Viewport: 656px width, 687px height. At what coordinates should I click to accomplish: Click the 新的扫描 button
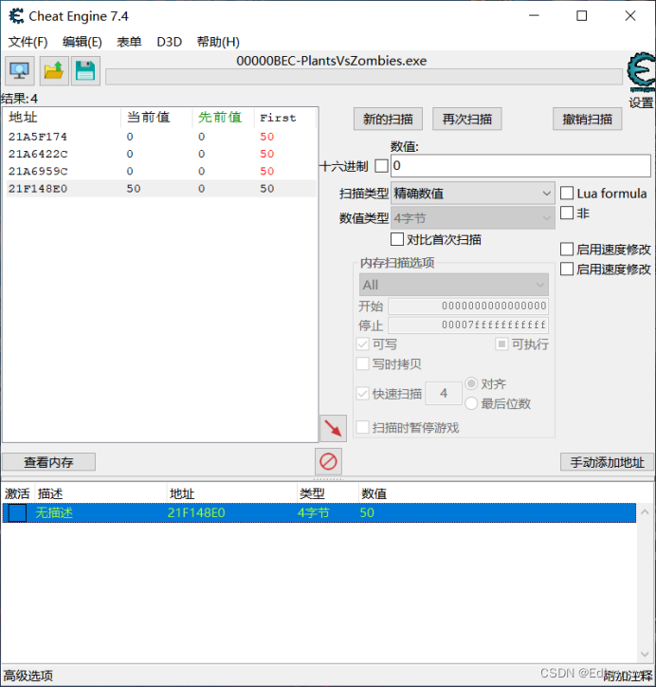click(x=388, y=119)
